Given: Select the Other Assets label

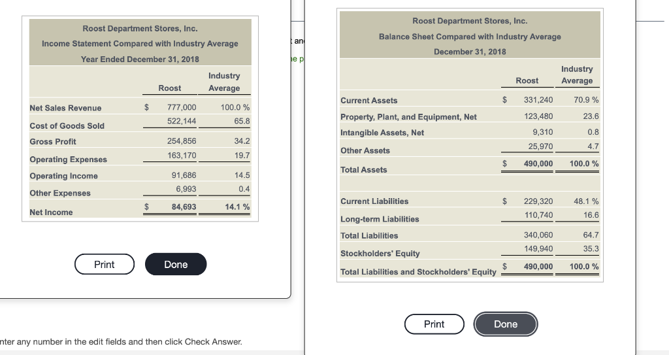Looking at the screenshot, I should 365,150.
